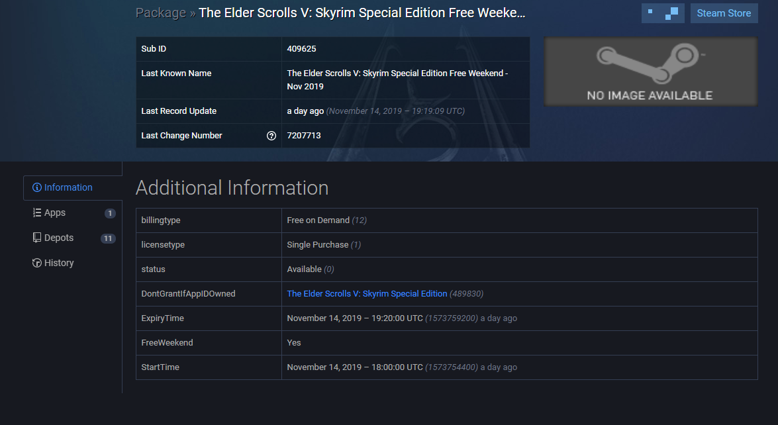The image size is (778, 425).
Task: Click the ExpiryTime date value
Action: coord(355,318)
